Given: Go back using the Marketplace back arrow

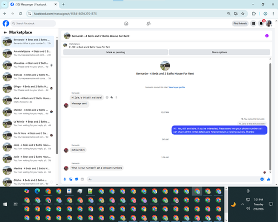Looking at the screenshot, I should pyautogui.click(x=5, y=32).
